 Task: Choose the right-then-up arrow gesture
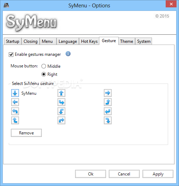tap(108, 102)
